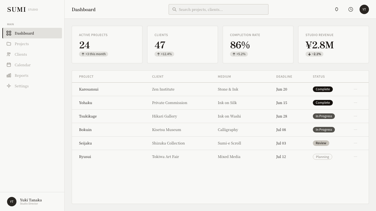The height and width of the screenshot is (211, 376).
Task: Click the SUMI Studio logo
Action: 23,9
